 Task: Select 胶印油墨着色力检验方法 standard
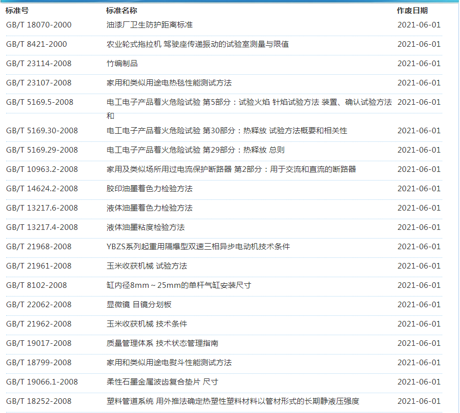149,189
